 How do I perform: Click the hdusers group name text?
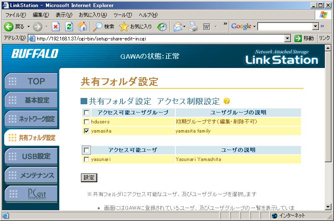click(100, 122)
